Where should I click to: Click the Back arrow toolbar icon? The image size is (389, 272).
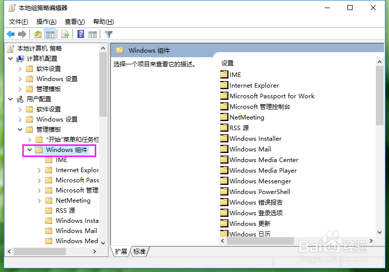[x=11, y=34]
